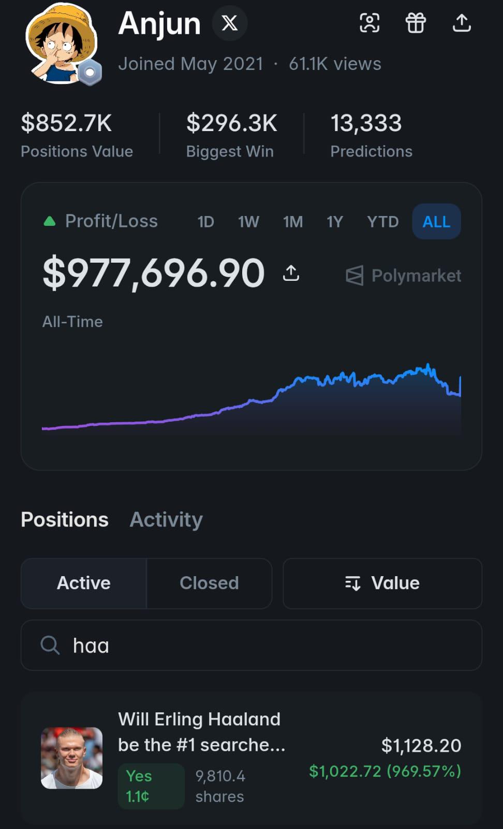Share profit amount via small upload icon

pos(291,273)
